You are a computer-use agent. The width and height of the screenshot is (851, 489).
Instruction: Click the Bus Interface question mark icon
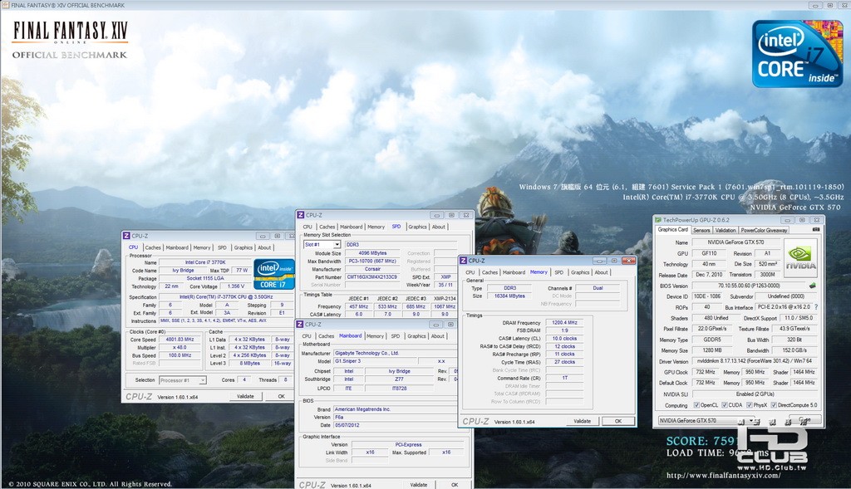tap(816, 307)
